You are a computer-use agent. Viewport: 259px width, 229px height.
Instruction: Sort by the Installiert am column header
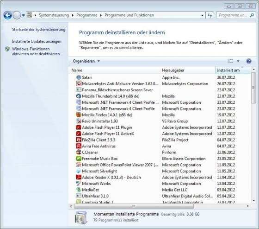click(233, 70)
